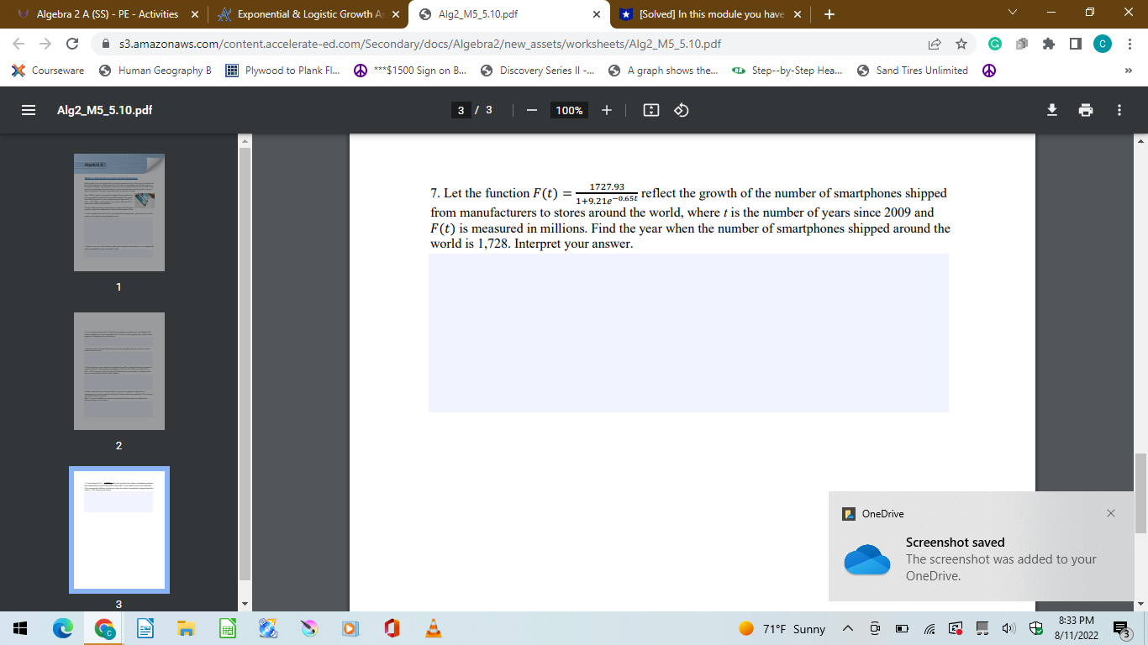Launch LibreOffice Calc from the taskbar
The image size is (1148, 645).
tap(226, 628)
